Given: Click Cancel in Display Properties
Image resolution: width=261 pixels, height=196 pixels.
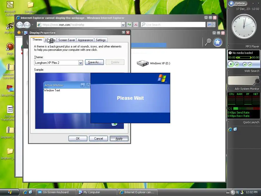Looking at the screenshot, I should (x=98, y=139).
